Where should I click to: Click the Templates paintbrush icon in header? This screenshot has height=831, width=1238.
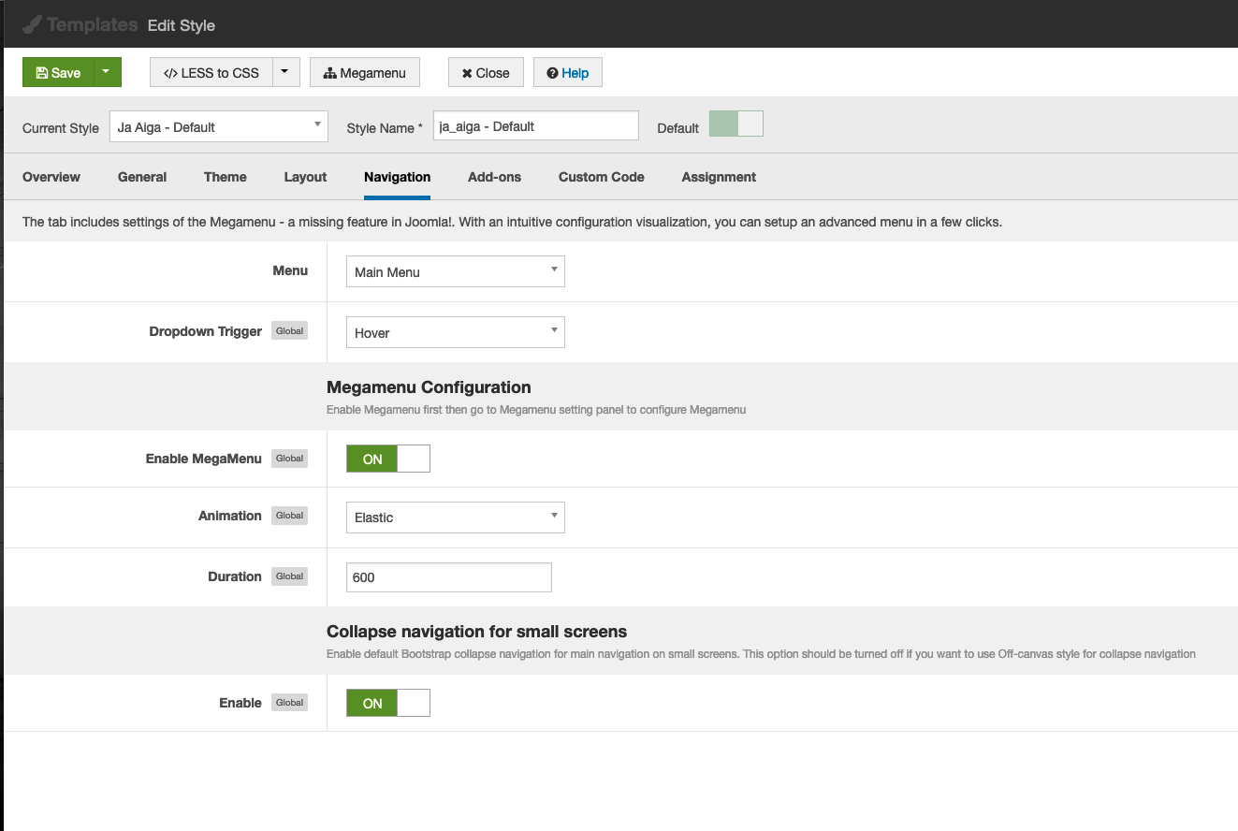click(32, 24)
